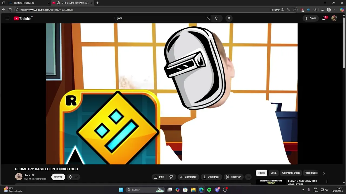
Task: Show hidden system tray icons chevron
Action: point(303,190)
